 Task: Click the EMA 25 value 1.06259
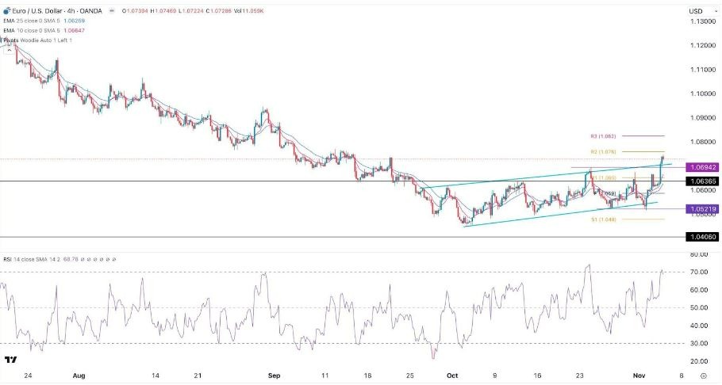74,21
